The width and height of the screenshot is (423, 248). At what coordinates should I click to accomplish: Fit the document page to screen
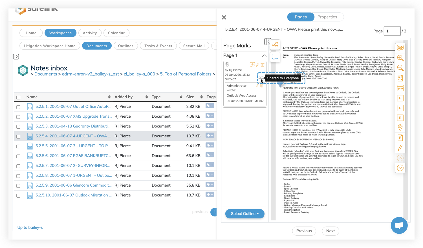click(400, 78)
